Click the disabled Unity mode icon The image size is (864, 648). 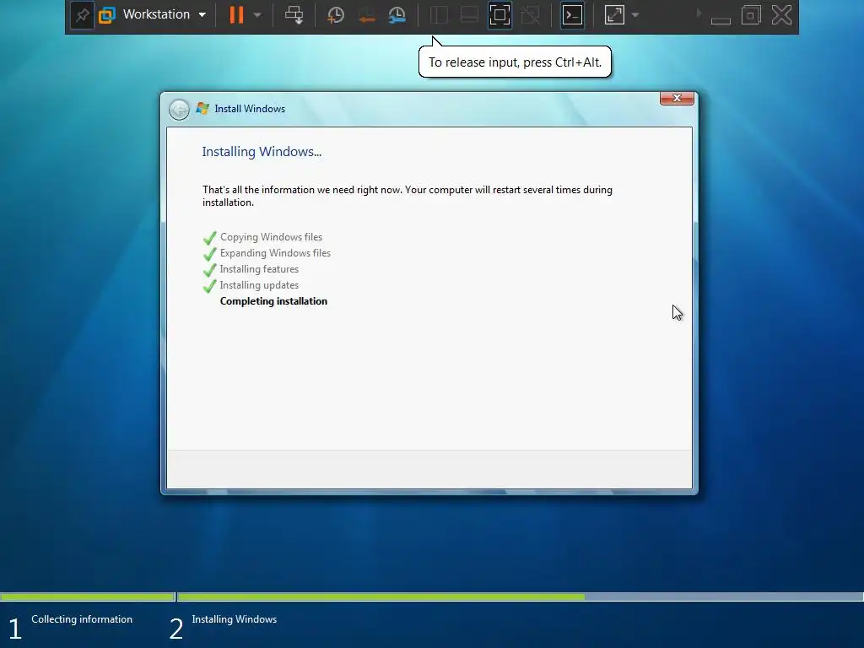pyautogui.click(x=530, y=15)
